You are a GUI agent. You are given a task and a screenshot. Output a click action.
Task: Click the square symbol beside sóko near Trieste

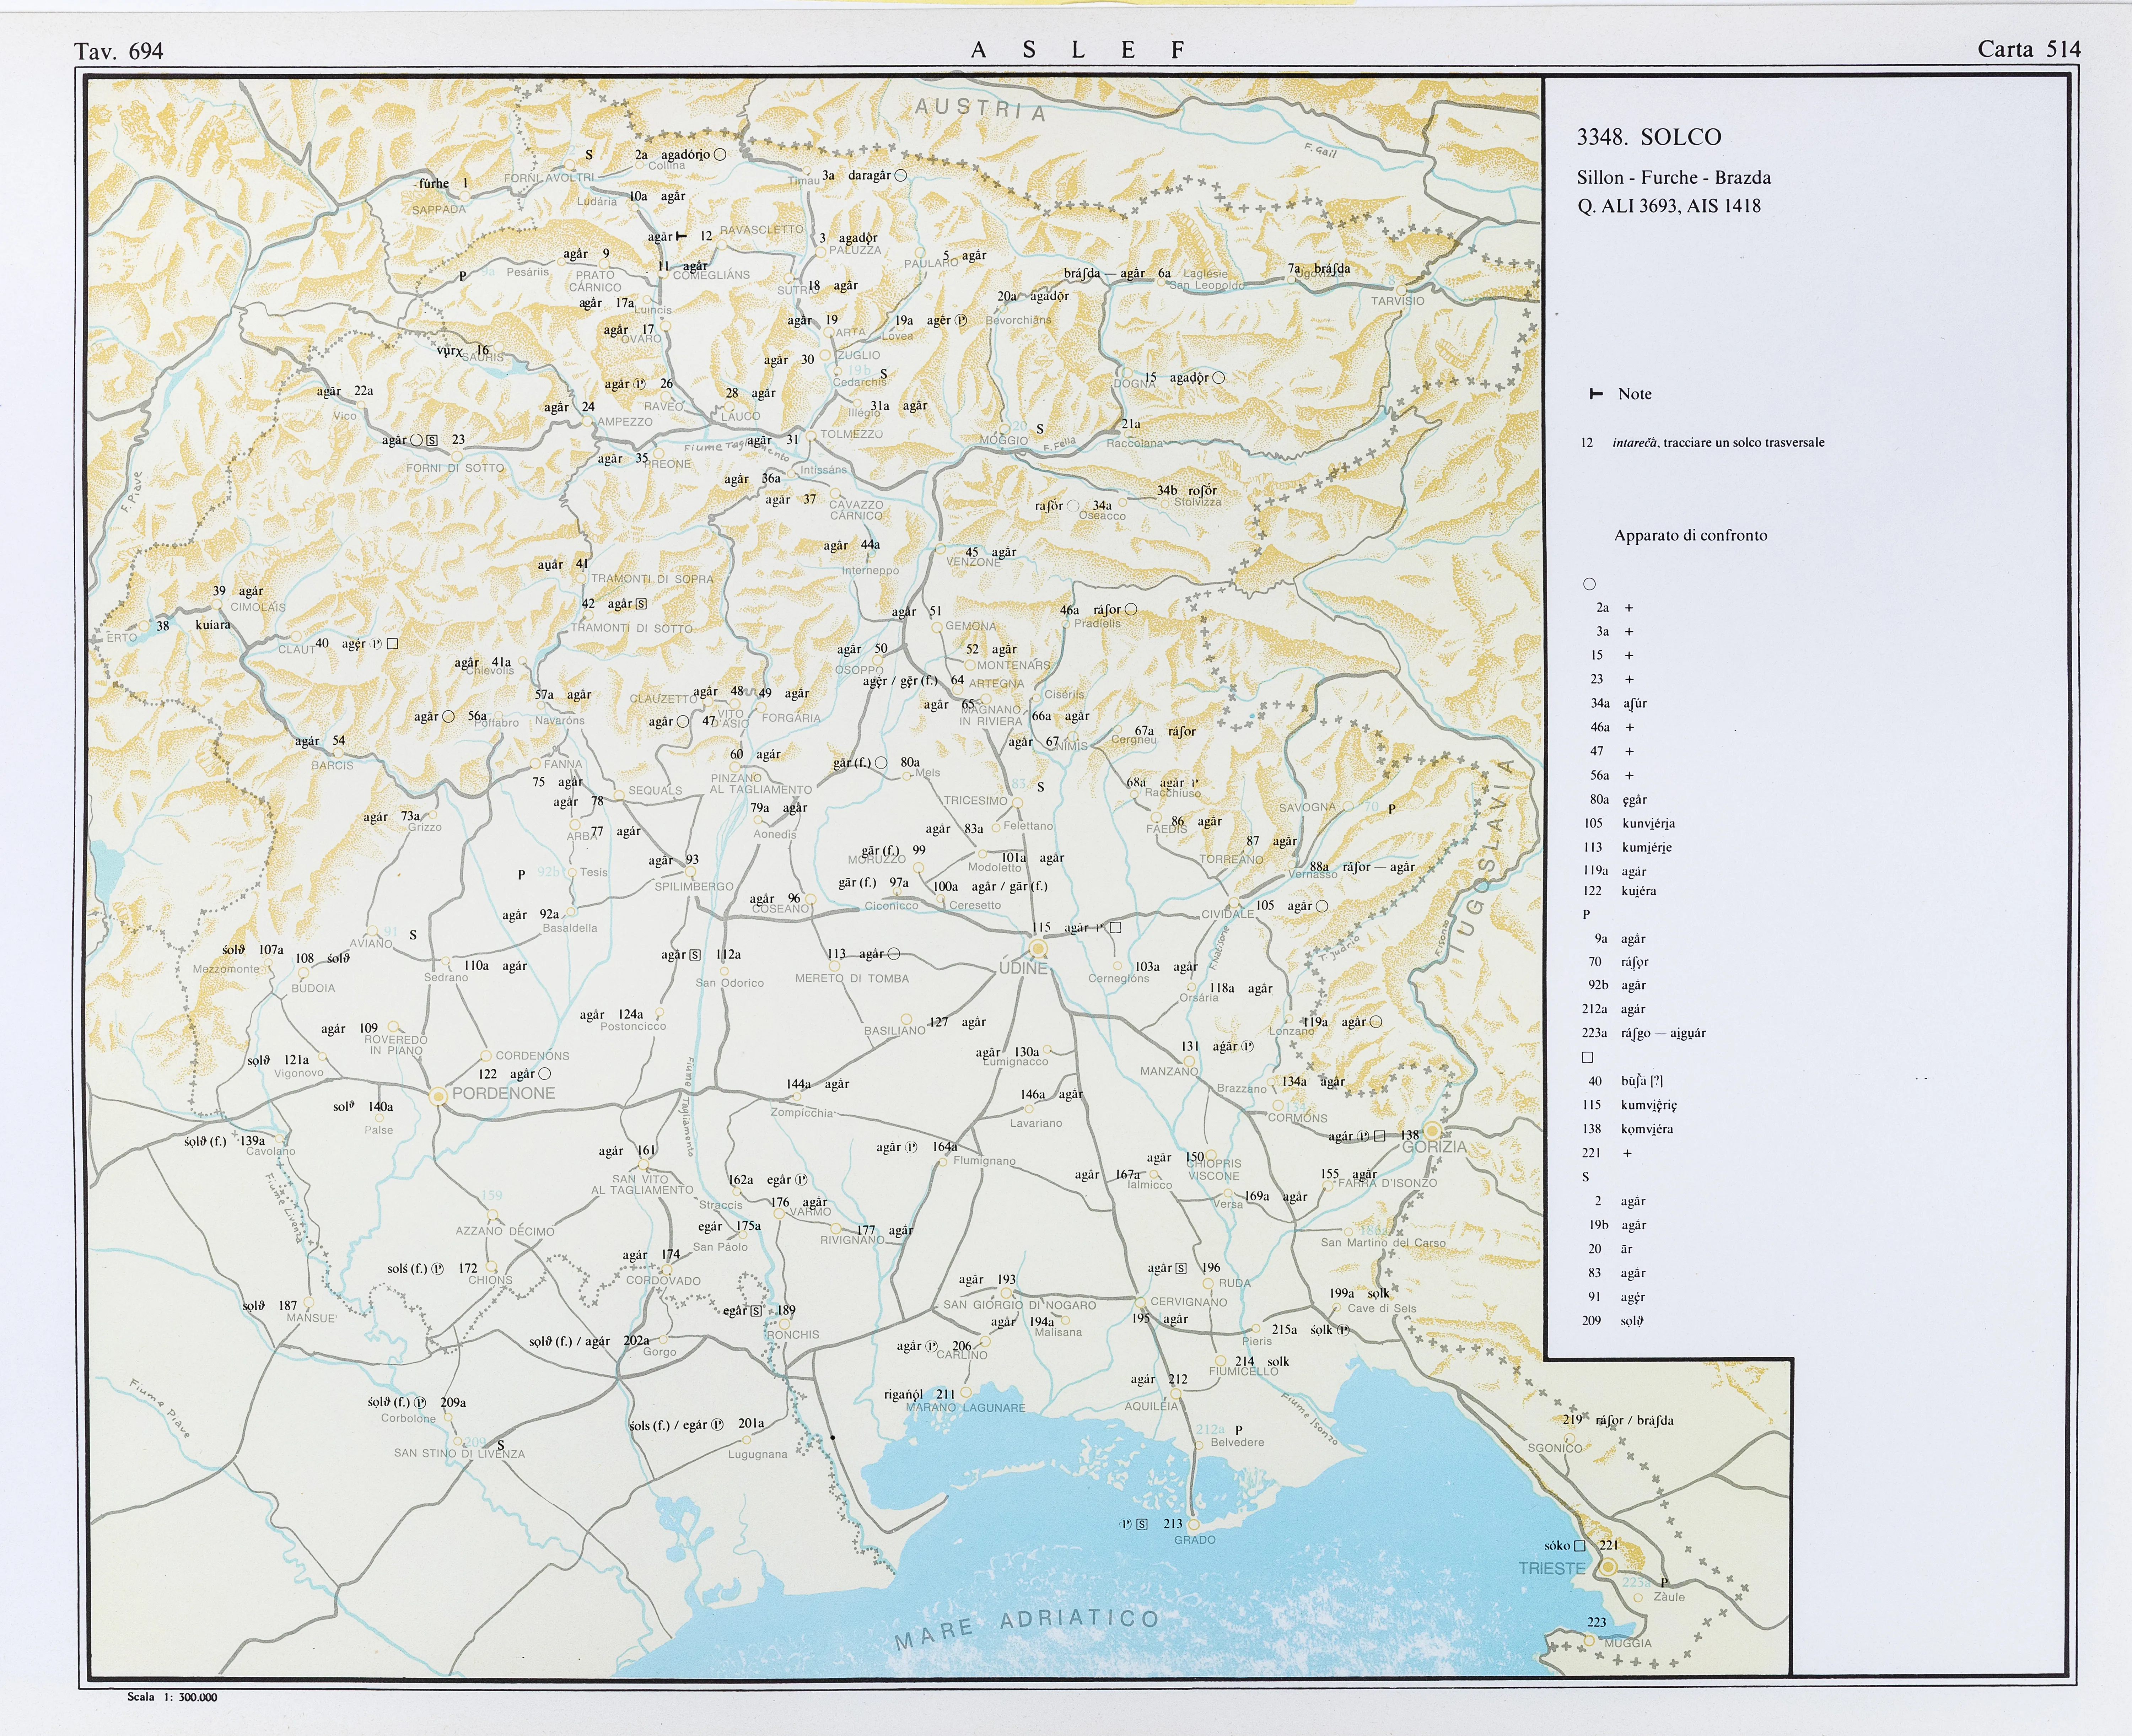tap(1580, 1546)
